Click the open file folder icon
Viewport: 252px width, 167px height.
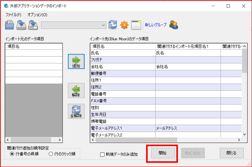click(9, 25)
